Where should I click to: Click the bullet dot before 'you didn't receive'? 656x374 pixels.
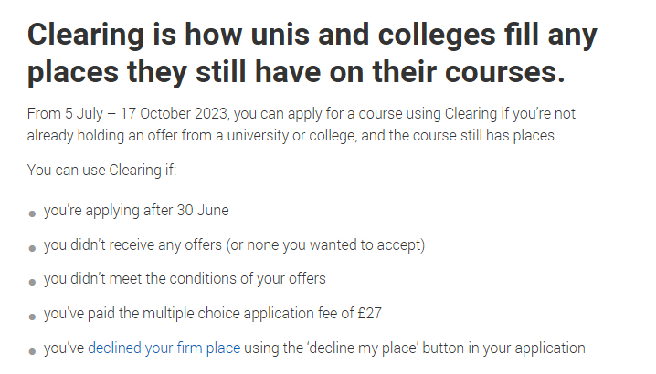point(32,249)
